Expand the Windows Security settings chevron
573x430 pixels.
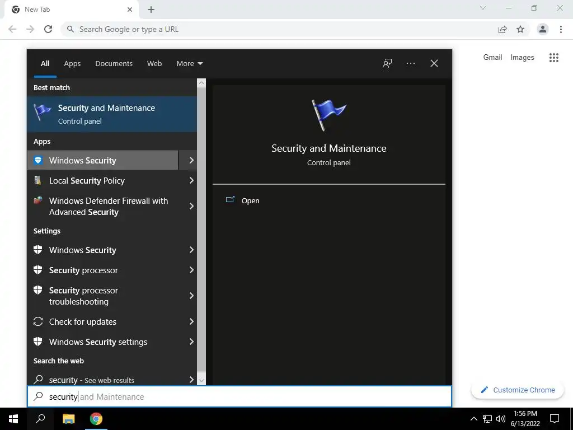[191, 342]
